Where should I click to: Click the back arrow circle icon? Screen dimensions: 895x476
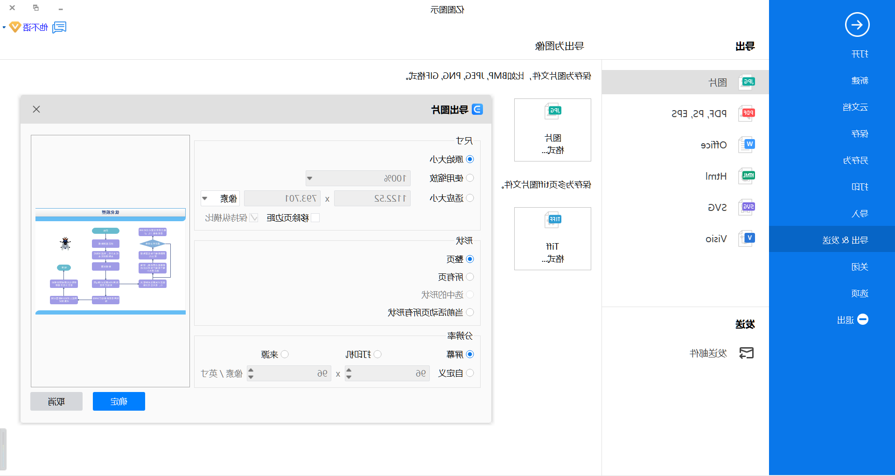(857, 25)
